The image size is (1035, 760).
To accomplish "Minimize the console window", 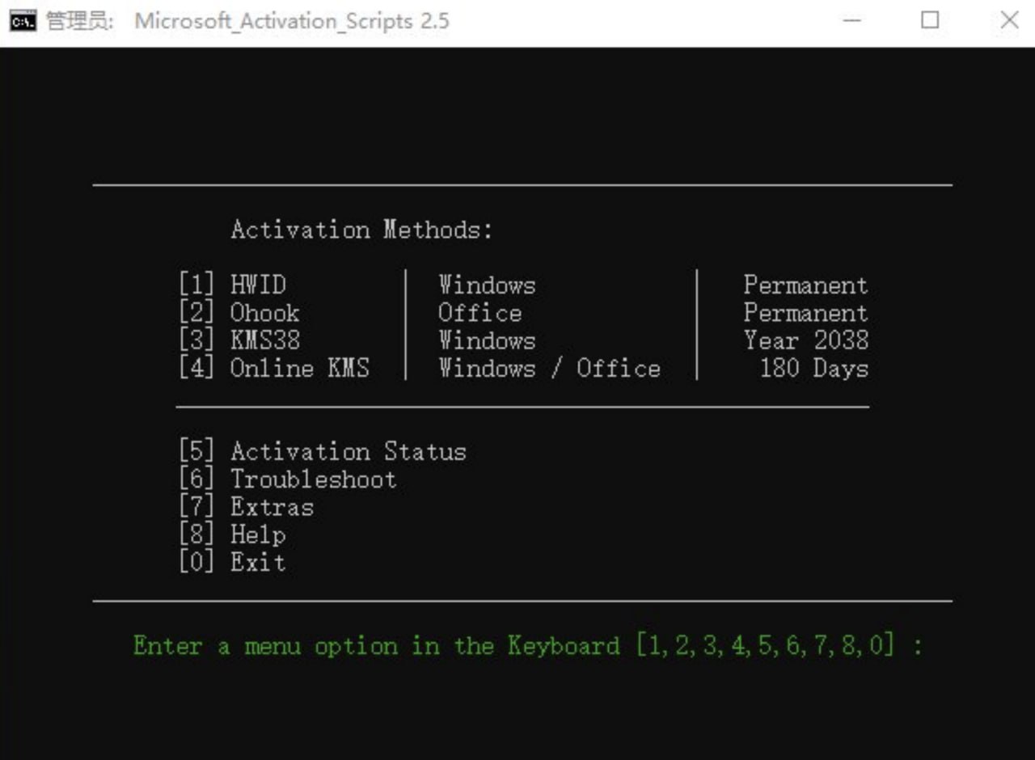I will point(852,21).
